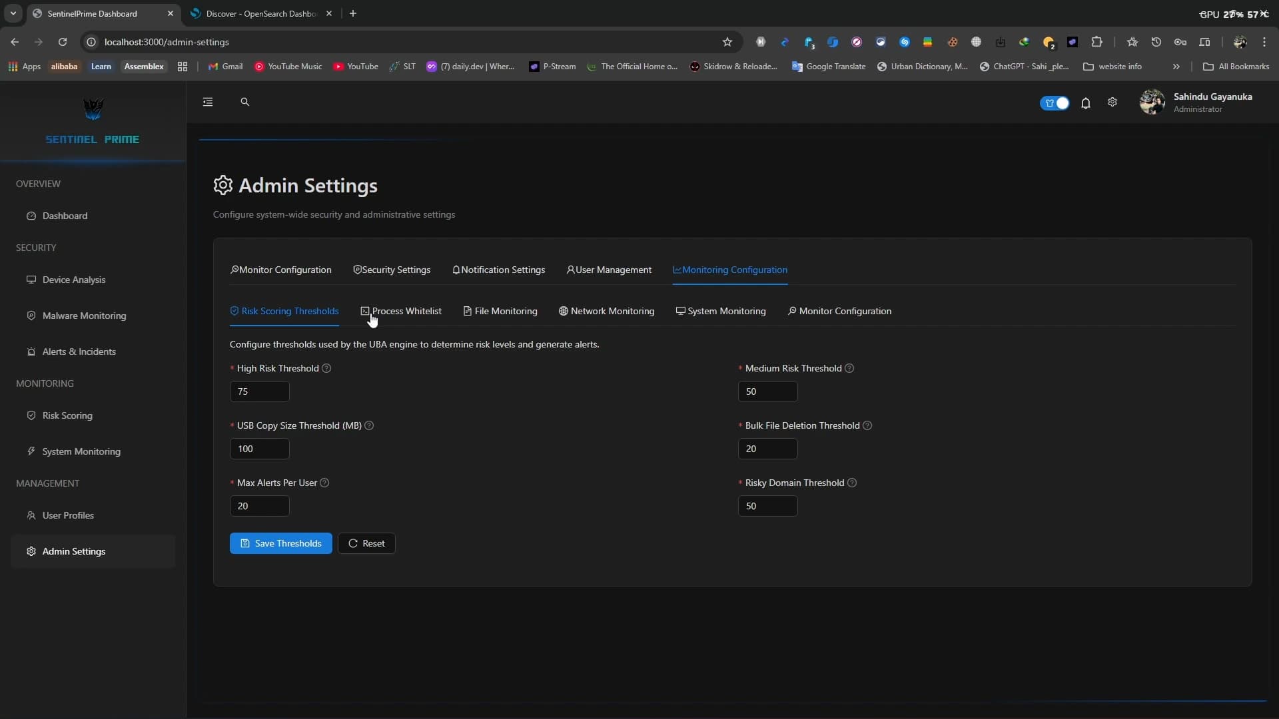Click the Reset button
The height and width of the screenshot is (719, 1279).
click(x=366, y=543)
